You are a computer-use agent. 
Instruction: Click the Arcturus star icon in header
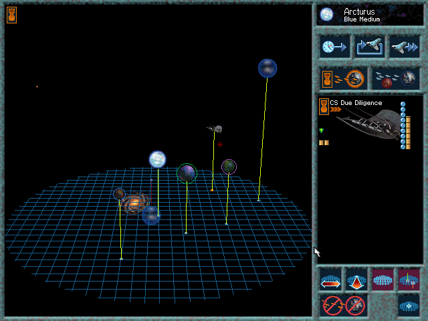coord(326,15)
